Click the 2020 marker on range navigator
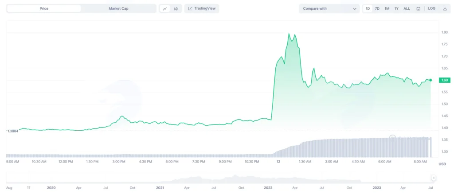The height and width of the screenshot is (194, 454). click(x=51, y=188)
